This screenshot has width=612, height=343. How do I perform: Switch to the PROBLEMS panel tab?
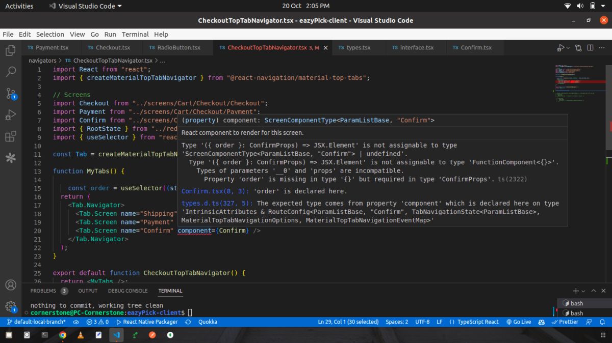click(x=49, y=291)
